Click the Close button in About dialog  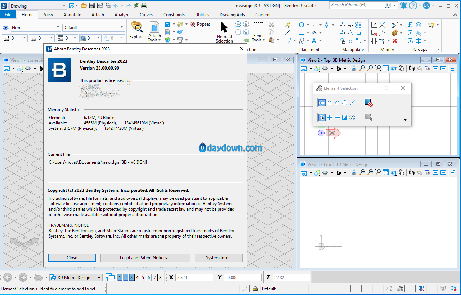point(72,258)
